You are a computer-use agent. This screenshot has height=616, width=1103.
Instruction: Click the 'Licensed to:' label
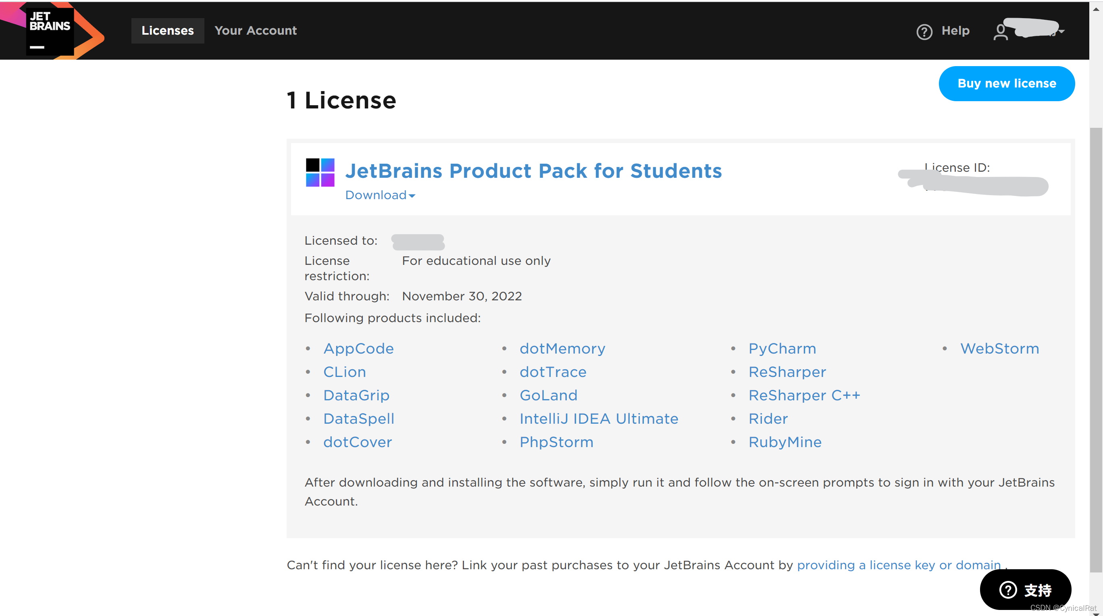(340, 241)
